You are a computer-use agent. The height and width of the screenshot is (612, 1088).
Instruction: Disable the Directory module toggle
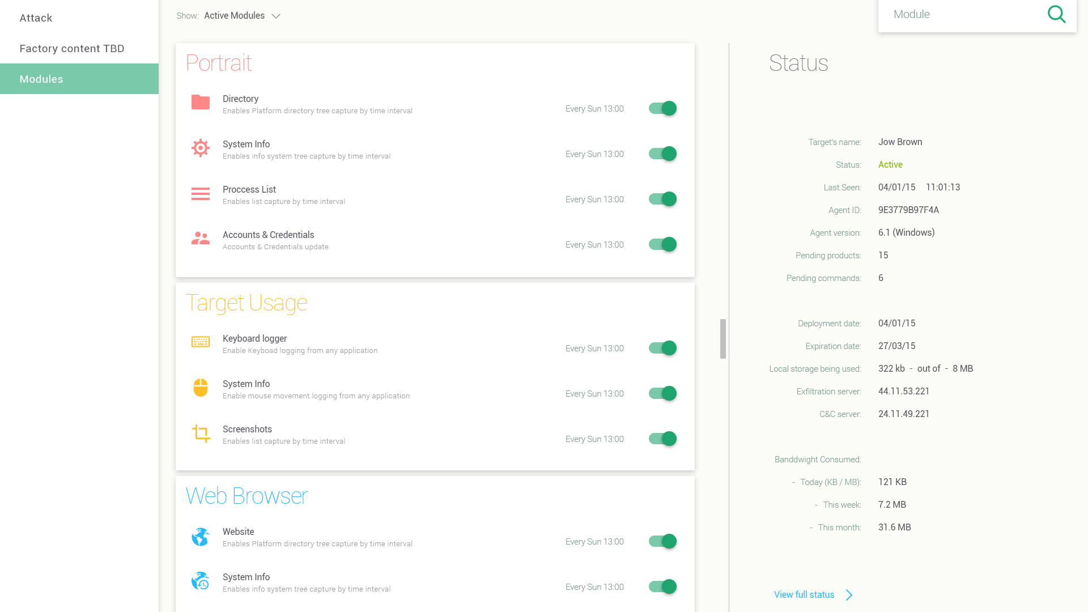click(x=662, y=108)
